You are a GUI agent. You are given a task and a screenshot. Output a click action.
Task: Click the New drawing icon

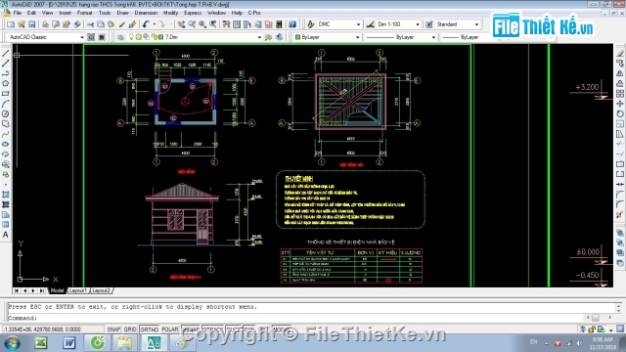point(11,24)
